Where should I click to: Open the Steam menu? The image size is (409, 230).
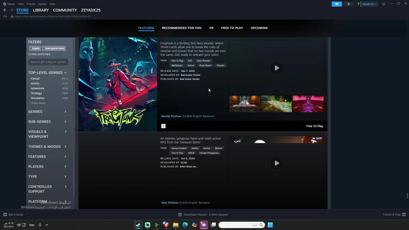(x=11, y=4)
